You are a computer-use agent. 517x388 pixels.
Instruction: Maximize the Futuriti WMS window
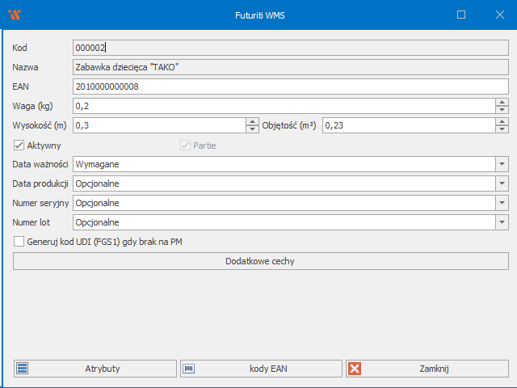tap(461, 15)
